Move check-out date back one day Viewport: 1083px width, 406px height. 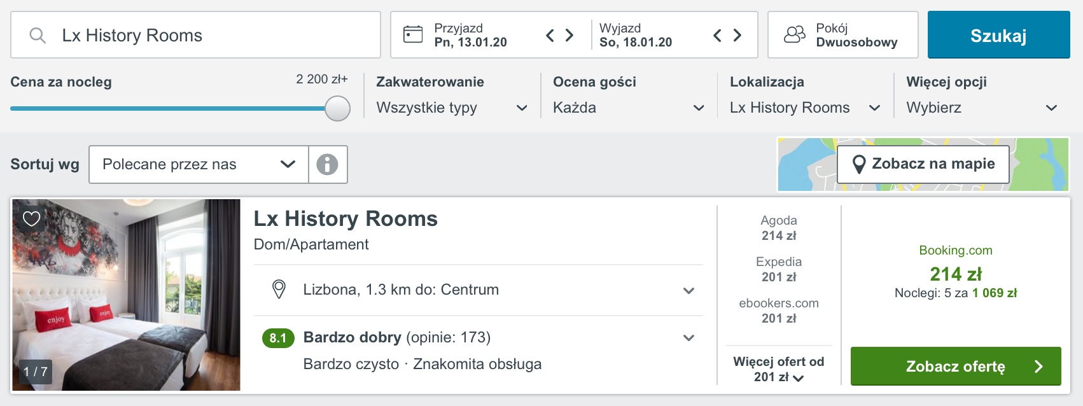[x=717, y=35]
